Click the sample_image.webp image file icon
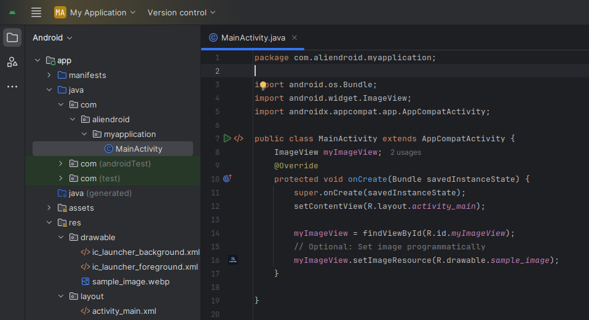The width and height of the screenshot is (589, 320). coord(85,281)
